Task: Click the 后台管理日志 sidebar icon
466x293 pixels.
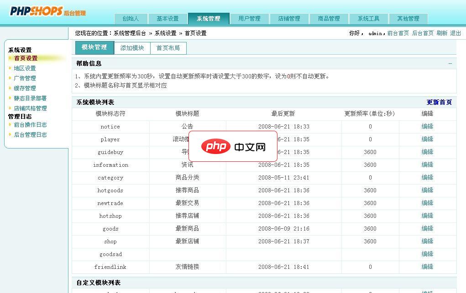Action: (10, 134)
